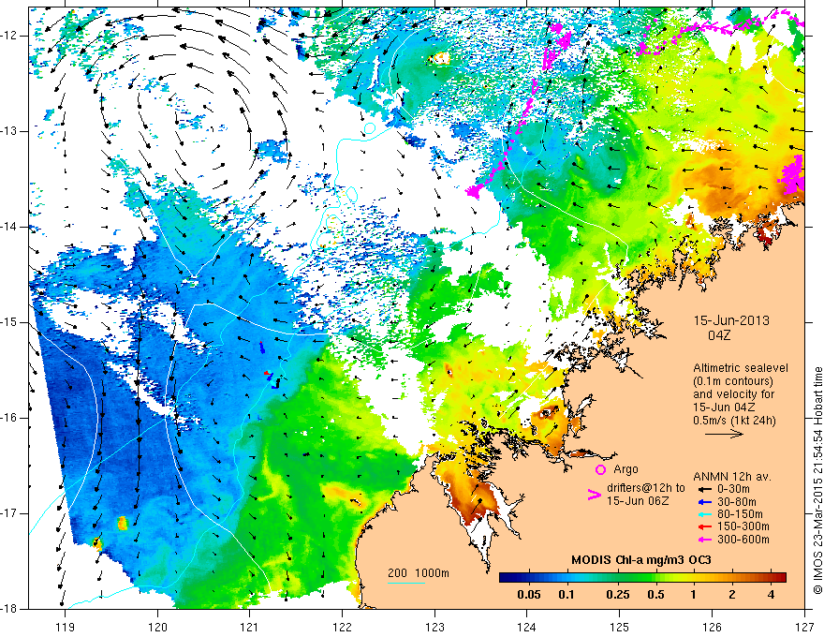The width and height of the screenshot is (824, 637).
Task: Click the 0.5m/s velocity scale arrow
Action: pos(724,434)
